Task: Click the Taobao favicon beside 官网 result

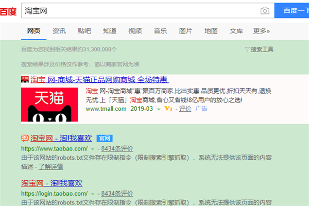Action: [x=25, y=138]
